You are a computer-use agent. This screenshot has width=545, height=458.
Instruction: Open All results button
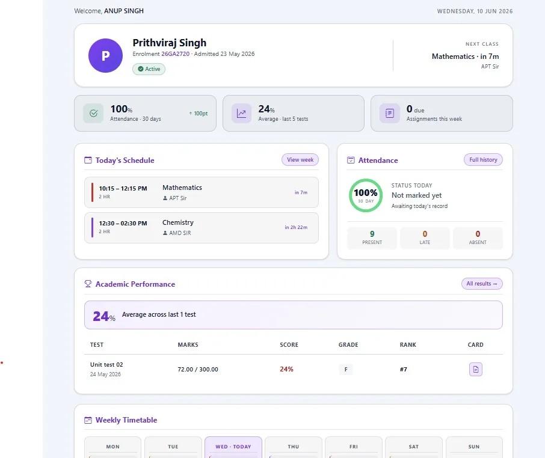[x=482, y=284]
